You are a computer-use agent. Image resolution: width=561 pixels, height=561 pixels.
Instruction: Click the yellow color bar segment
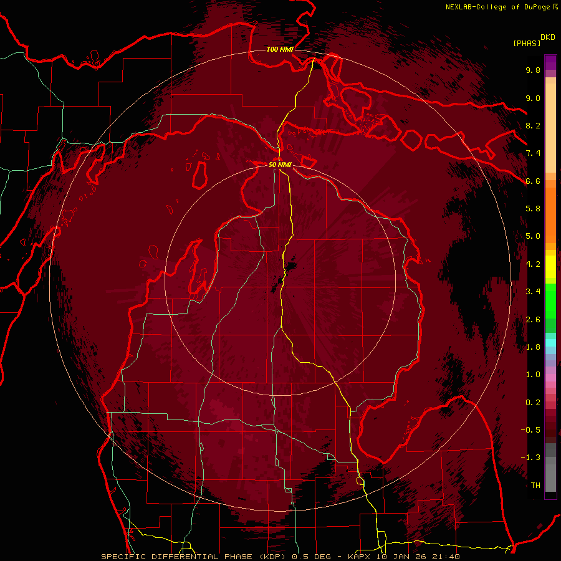pyautogui.click(x=550, y=267)
